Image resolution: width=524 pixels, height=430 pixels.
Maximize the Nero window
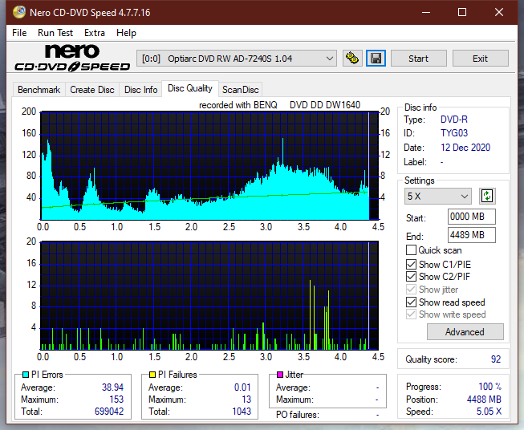click(462, 12)
